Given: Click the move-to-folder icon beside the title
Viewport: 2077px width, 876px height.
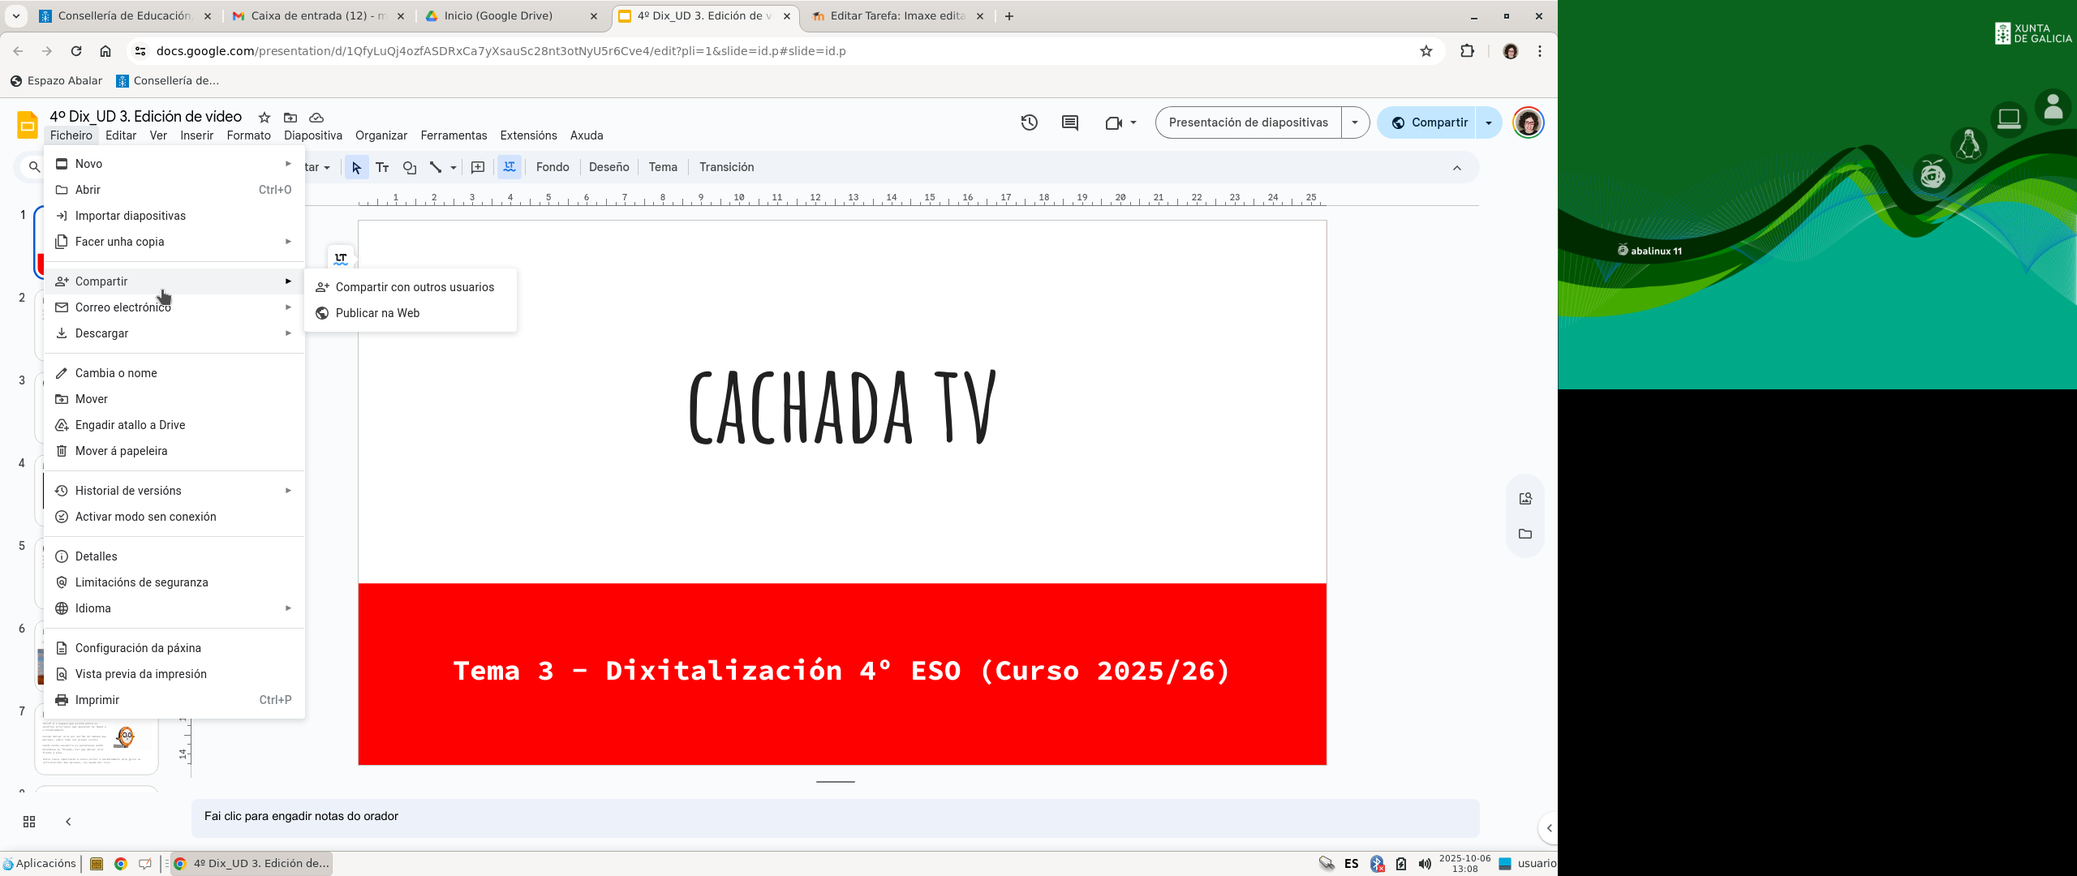Looking at the screenshot, I should 290,118.
